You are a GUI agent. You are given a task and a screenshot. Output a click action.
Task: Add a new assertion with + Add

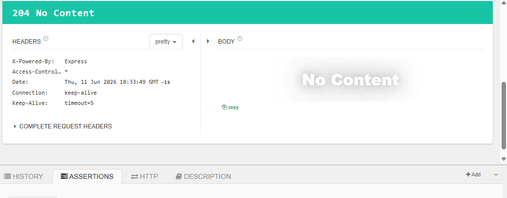click(x=473, y=174)
